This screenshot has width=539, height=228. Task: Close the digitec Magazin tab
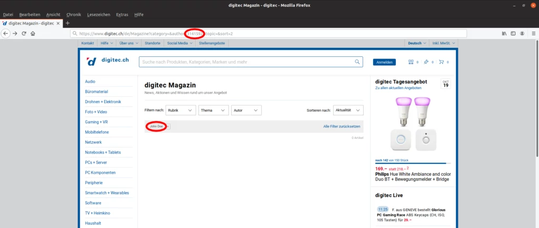click(58, 23)
